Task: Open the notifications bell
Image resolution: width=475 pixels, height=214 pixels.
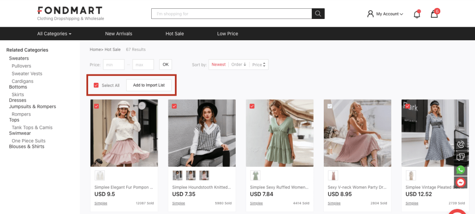Action: pyautogui.click(x=417, y=14)
